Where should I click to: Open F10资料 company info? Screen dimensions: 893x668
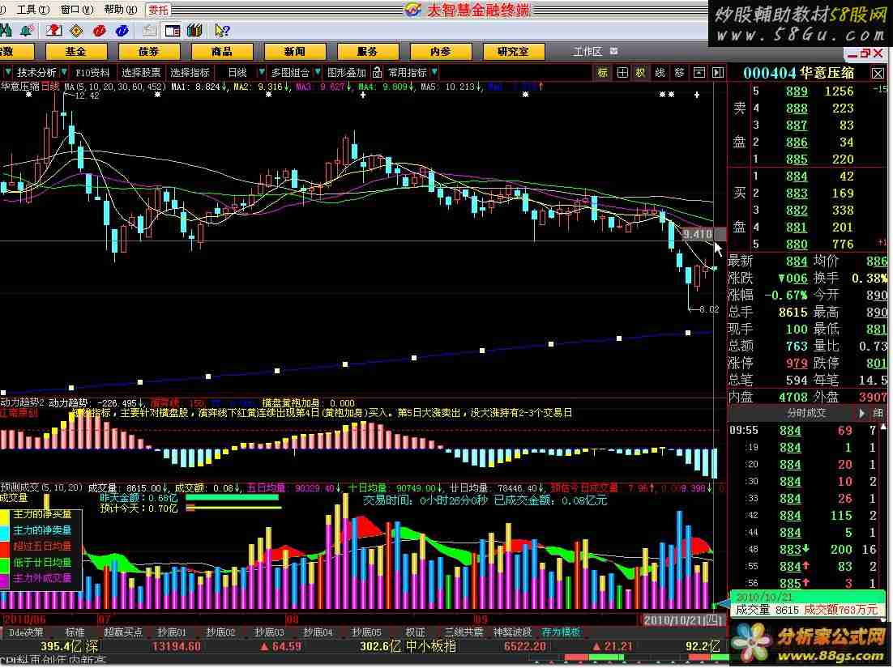93,72
